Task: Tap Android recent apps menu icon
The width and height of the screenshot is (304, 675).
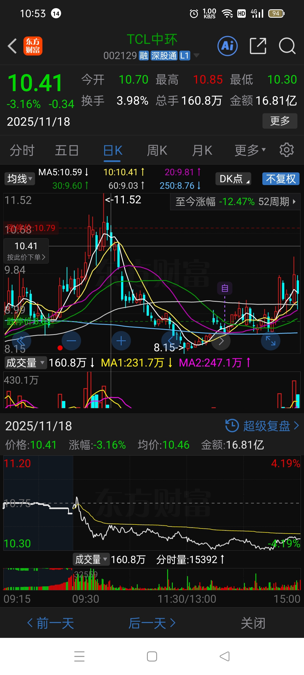Action: click(79, 656)
